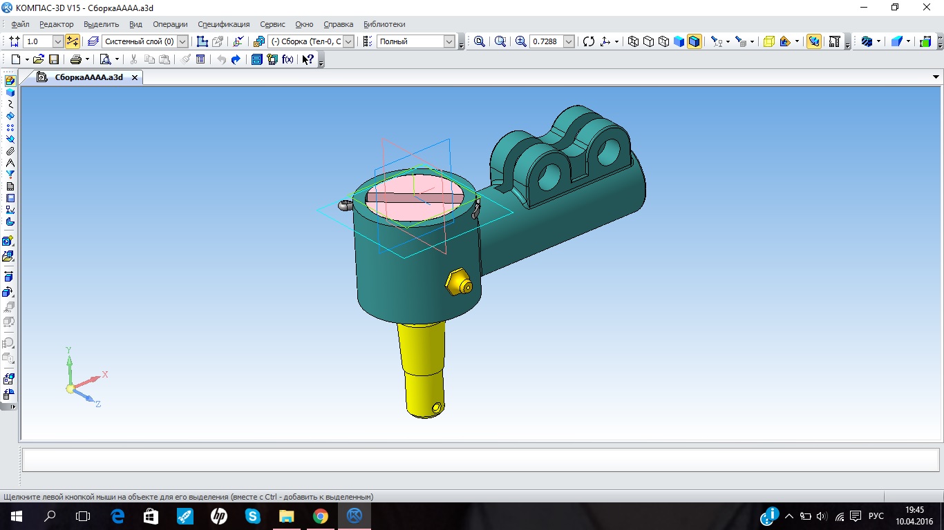The image size is (944, 530).
Task: Open the Полный display mode dropdown
Action: click(x=448, y=41)
